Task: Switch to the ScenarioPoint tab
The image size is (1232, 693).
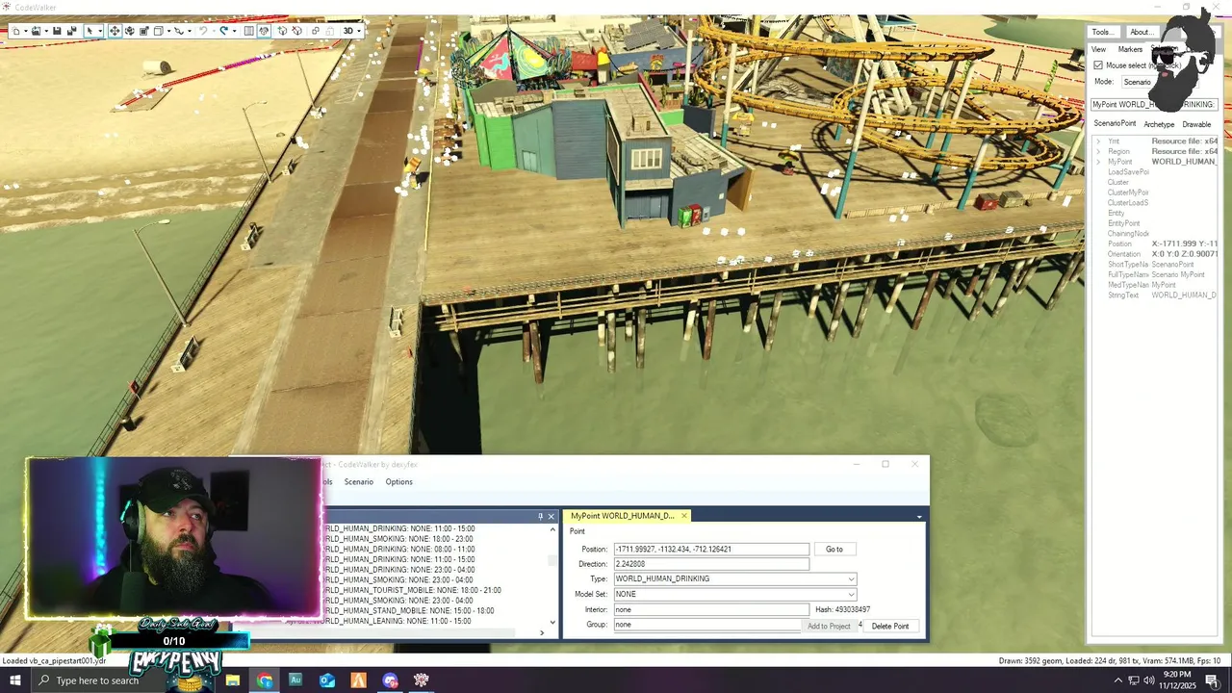Action: point(1115,123)
